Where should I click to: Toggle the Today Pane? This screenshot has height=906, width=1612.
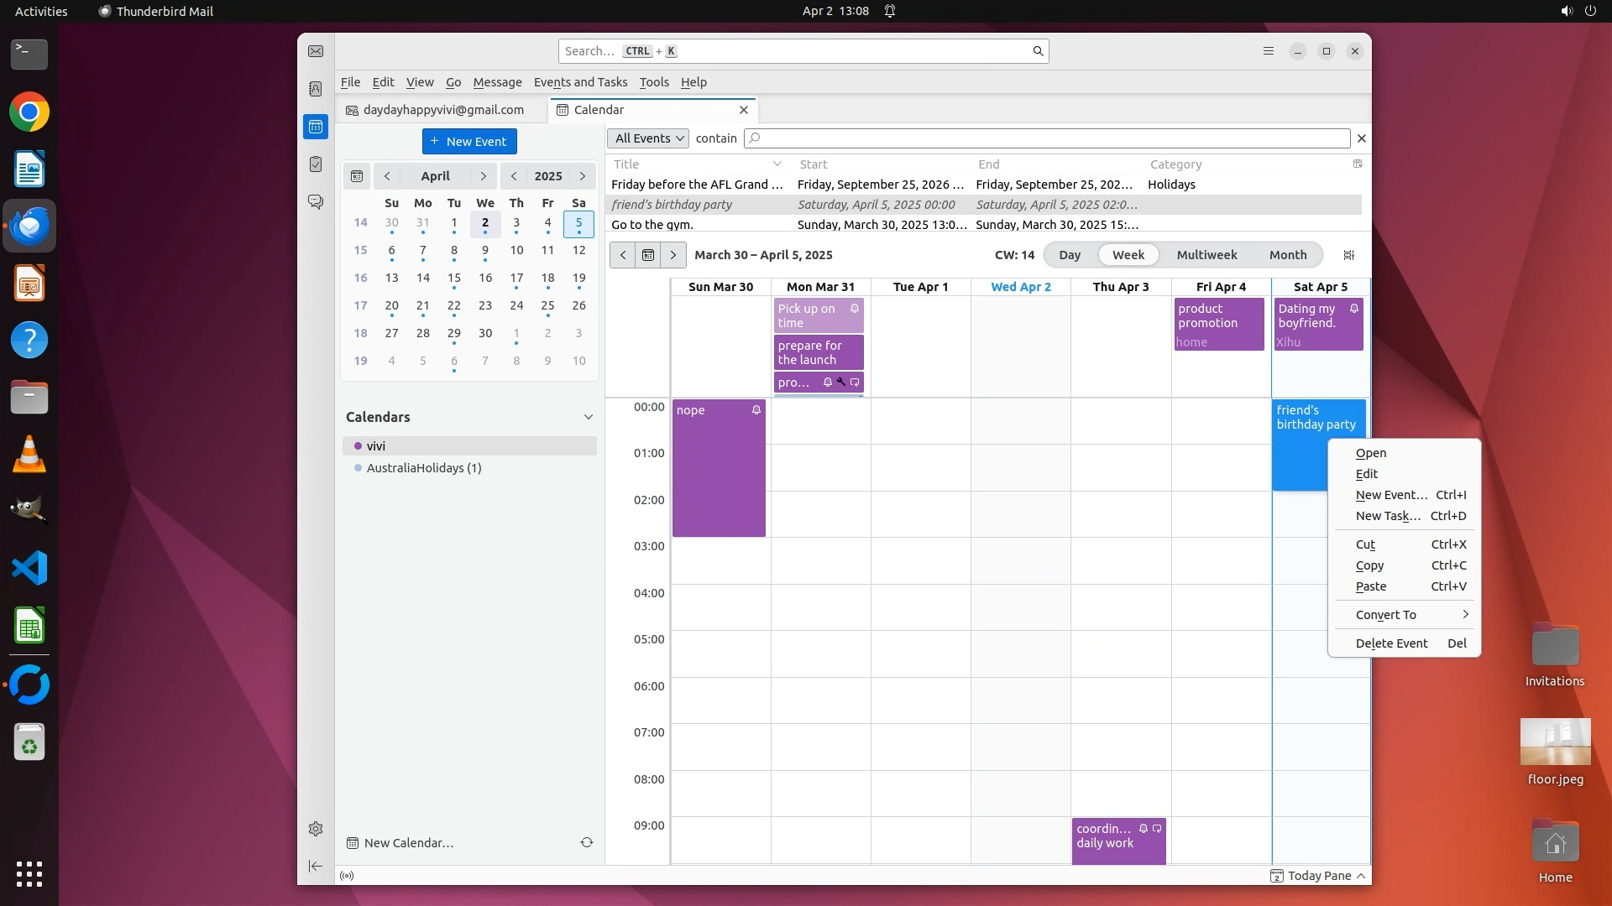tap(1319, 876)
